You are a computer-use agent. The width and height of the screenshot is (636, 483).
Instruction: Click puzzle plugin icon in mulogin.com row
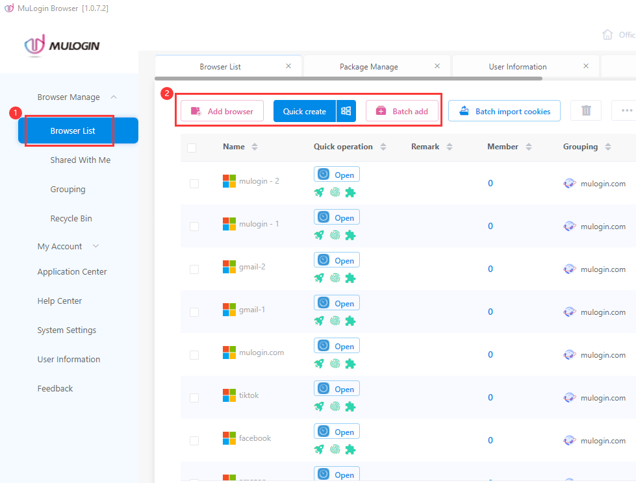(x=350, y=364)
